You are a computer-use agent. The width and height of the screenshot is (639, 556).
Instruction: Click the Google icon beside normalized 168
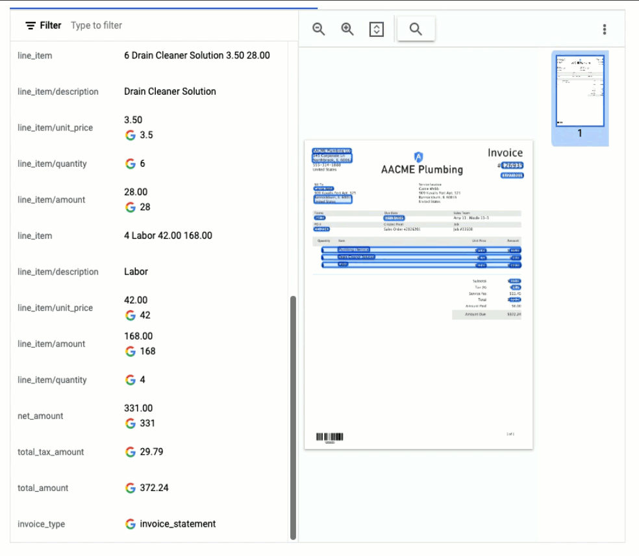(x=131, y=351)
